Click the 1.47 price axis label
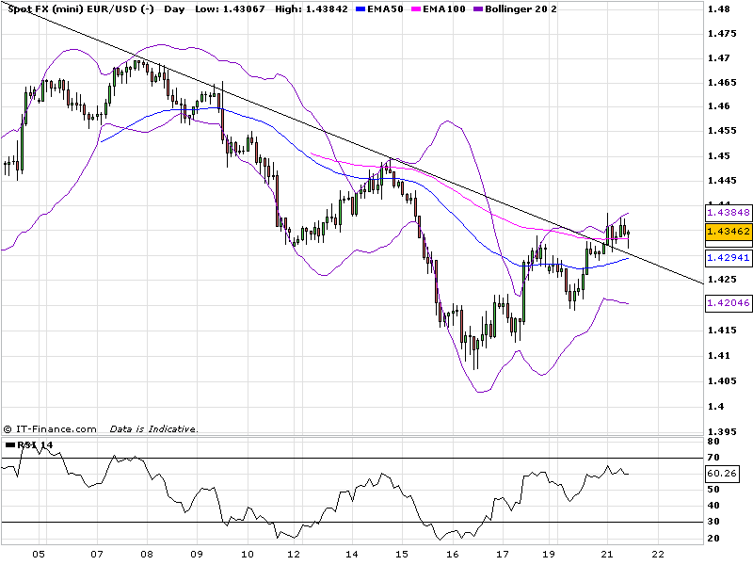The height and width of the screenshot is (565, 753). (x=718, y=58)
